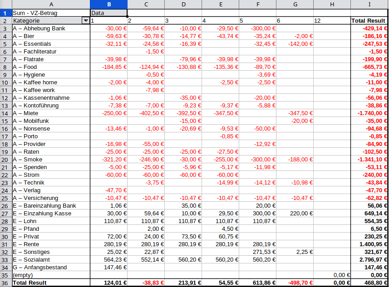
Task: Select column I header
Action: pyautogui.click(x=369, y=5)
